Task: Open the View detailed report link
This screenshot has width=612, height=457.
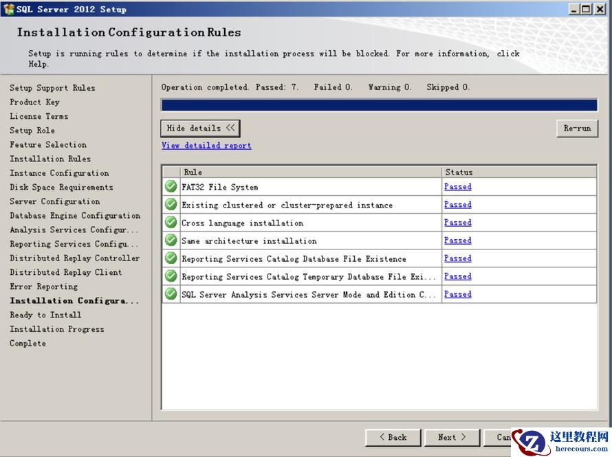Action: pyautogui.click(x=206, y=146)
